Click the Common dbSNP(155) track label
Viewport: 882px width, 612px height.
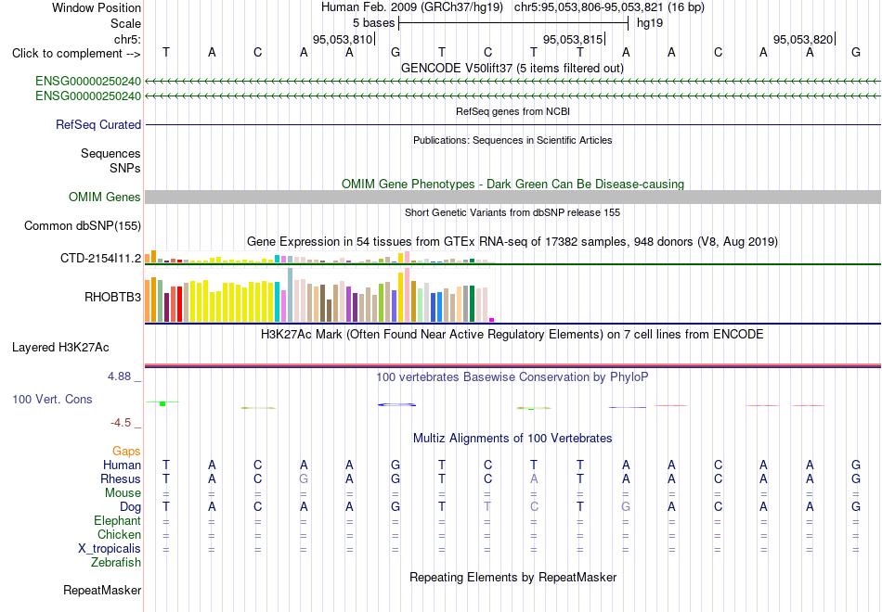[82, 226]
